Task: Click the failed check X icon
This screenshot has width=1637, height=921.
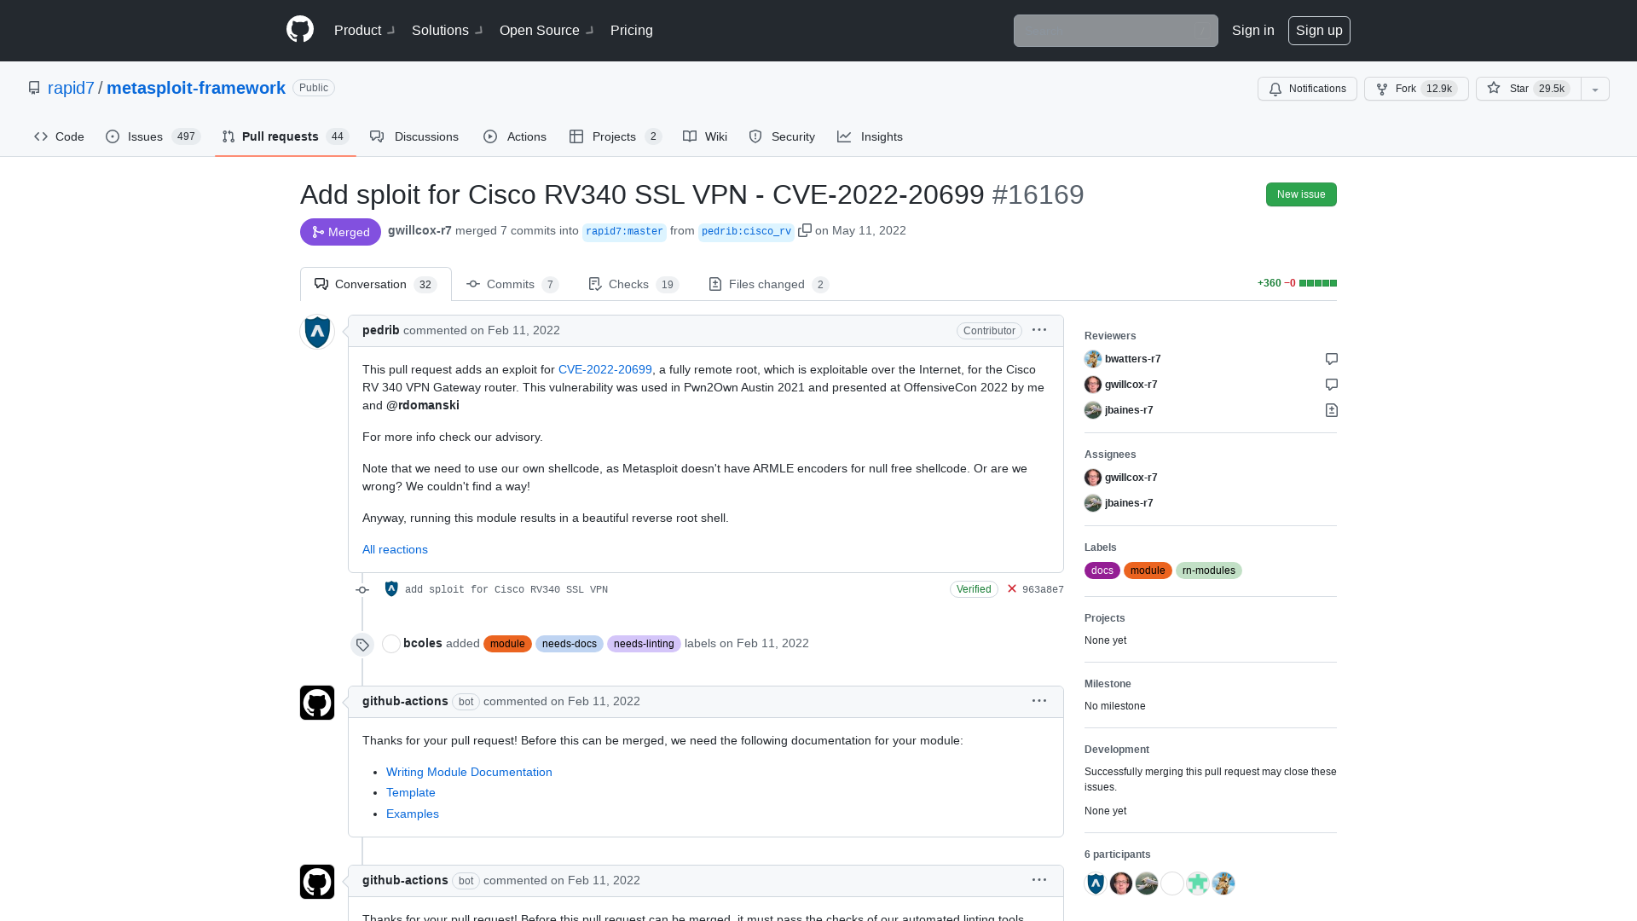Action: tap(1012, 588)
